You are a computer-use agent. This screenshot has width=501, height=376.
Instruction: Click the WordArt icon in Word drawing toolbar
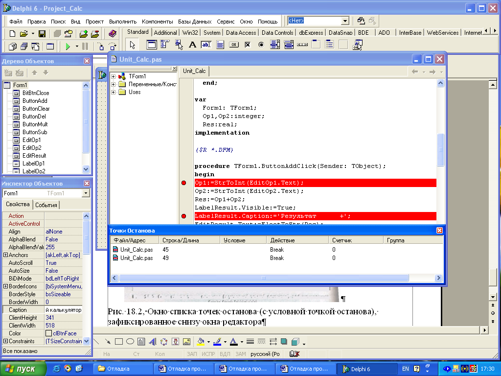click(x=153, y=342)
